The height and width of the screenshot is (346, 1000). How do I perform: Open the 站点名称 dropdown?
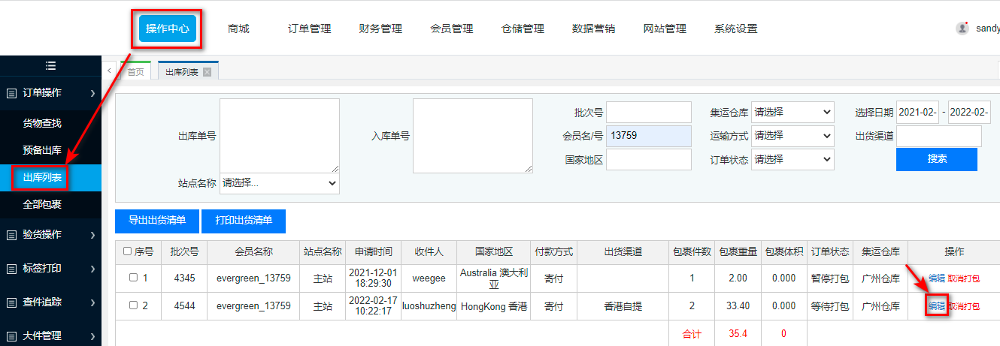[280, 183]
